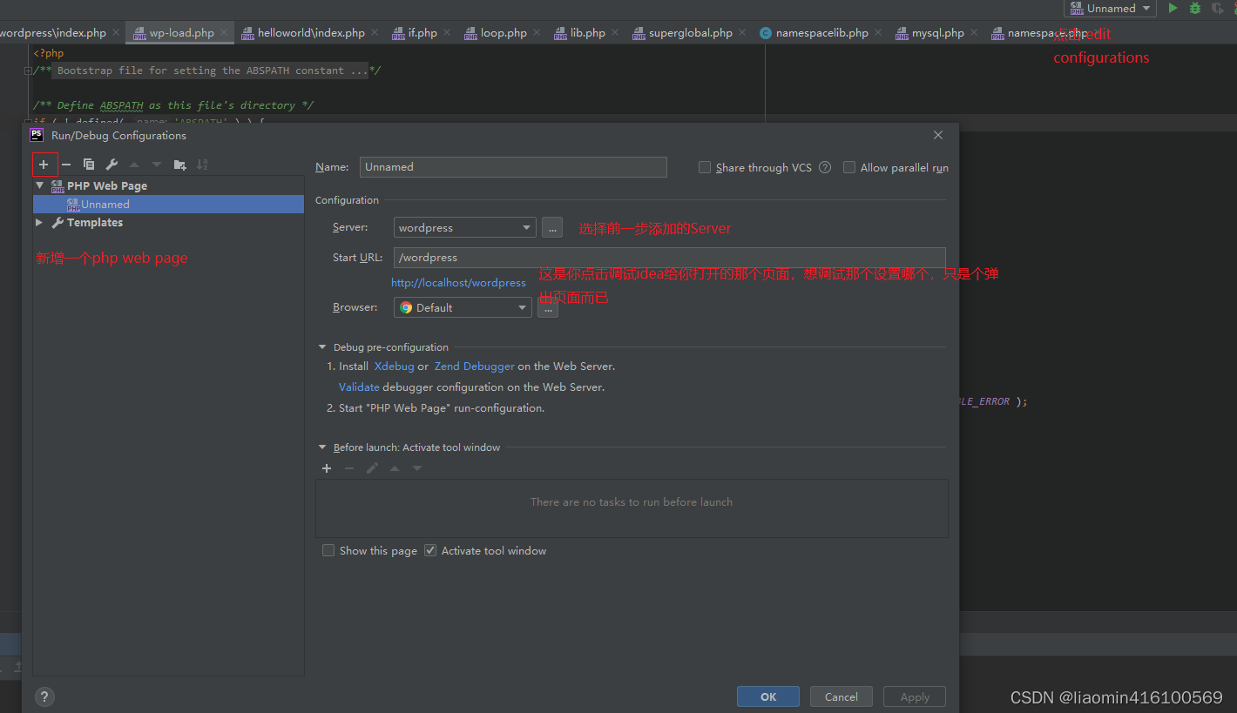Add a new configuration with the plus icon
Viewport: 1237px width, 713px height.
click(44, 165)
